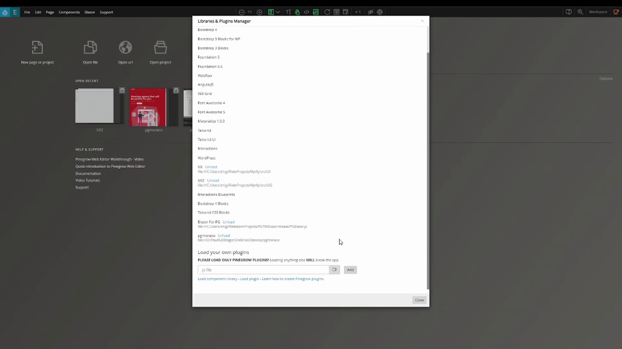622x349 pixels.
Task: Open the Support menu
Action: coord(106,12)
